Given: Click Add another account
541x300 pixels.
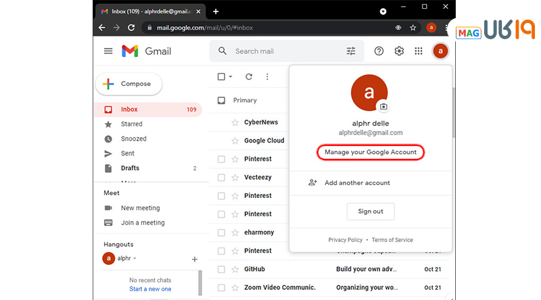Looking at the screenshot, I should point(371,182).
